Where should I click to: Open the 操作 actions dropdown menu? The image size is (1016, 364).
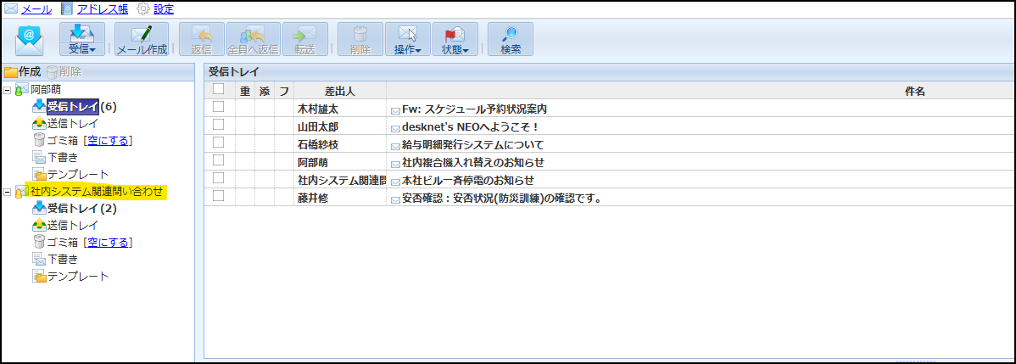click(408, 40)
